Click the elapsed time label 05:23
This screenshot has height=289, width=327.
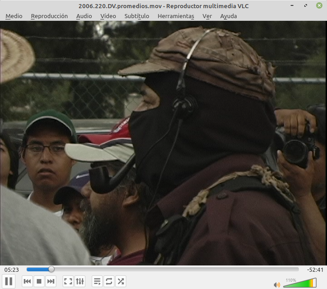[x=11, y=270]
